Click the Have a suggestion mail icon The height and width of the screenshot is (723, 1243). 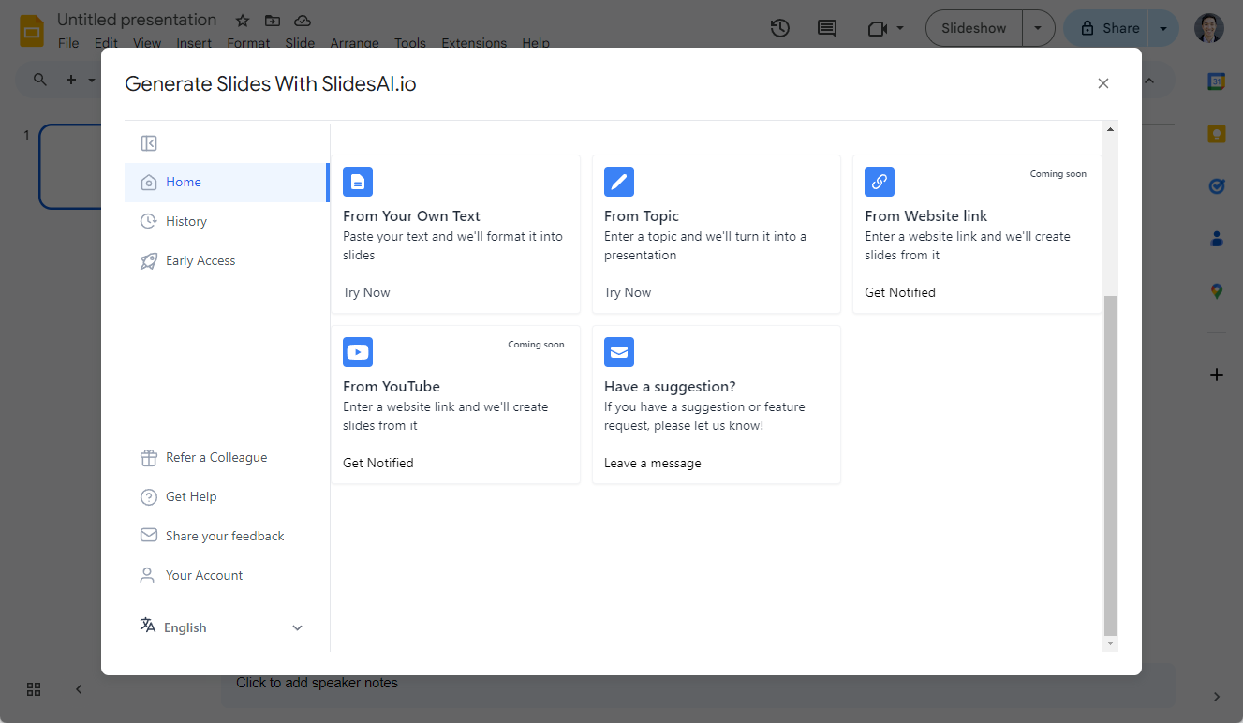tap(619, 352)
